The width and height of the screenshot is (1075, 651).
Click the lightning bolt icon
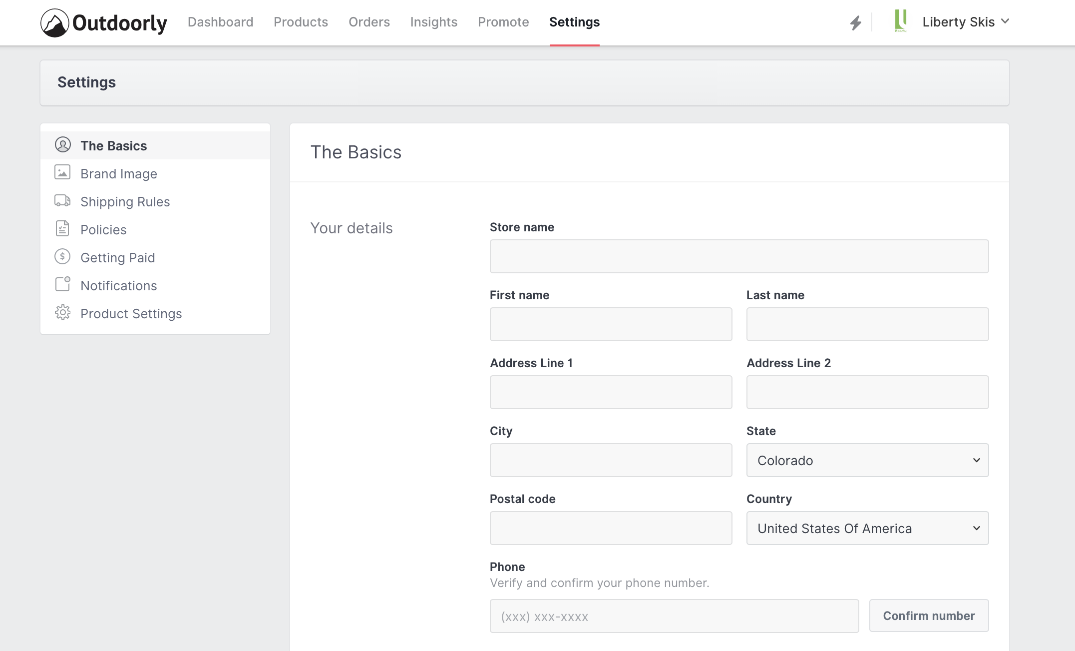(x=856, y=22)
